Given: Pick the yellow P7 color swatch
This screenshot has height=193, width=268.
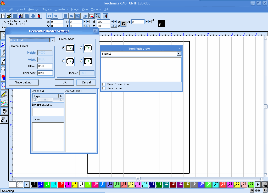Looking at the screenshot, I should pyautogui.click(x=75, y=185).
